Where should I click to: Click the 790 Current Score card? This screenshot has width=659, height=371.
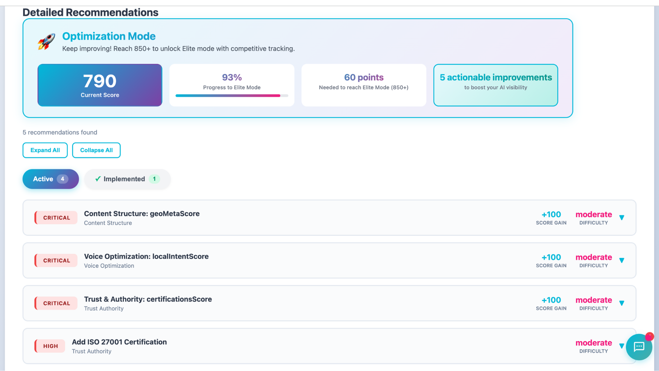point(100,85)
